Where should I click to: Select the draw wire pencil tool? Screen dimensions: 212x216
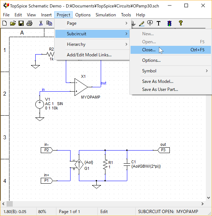click(141, 23)
